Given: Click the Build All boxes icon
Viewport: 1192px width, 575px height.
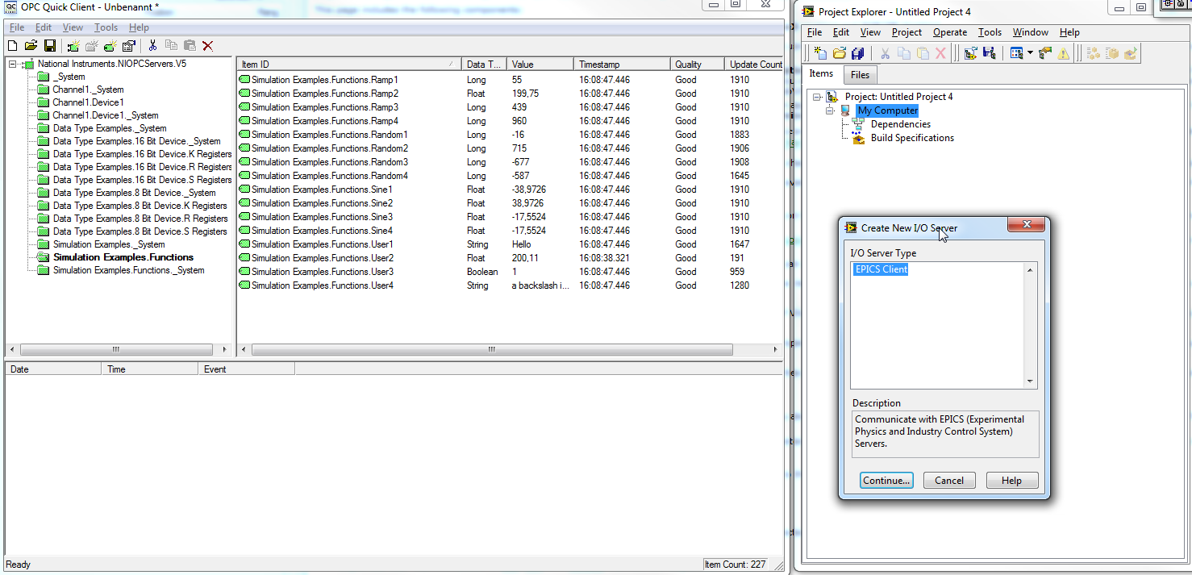Looking at the screenshot, I should (x=1094, y=53).
